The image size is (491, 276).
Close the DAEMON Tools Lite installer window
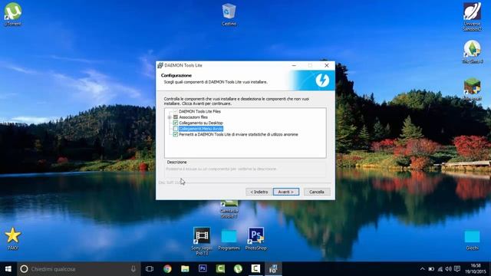(x=327, y=65)
